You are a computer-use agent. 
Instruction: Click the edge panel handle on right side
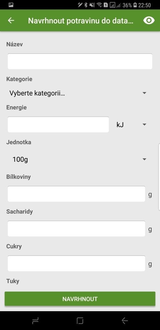[x=159, y=177]
